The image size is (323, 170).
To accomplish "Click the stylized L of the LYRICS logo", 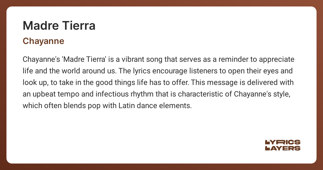I will (x=268, y=142).
